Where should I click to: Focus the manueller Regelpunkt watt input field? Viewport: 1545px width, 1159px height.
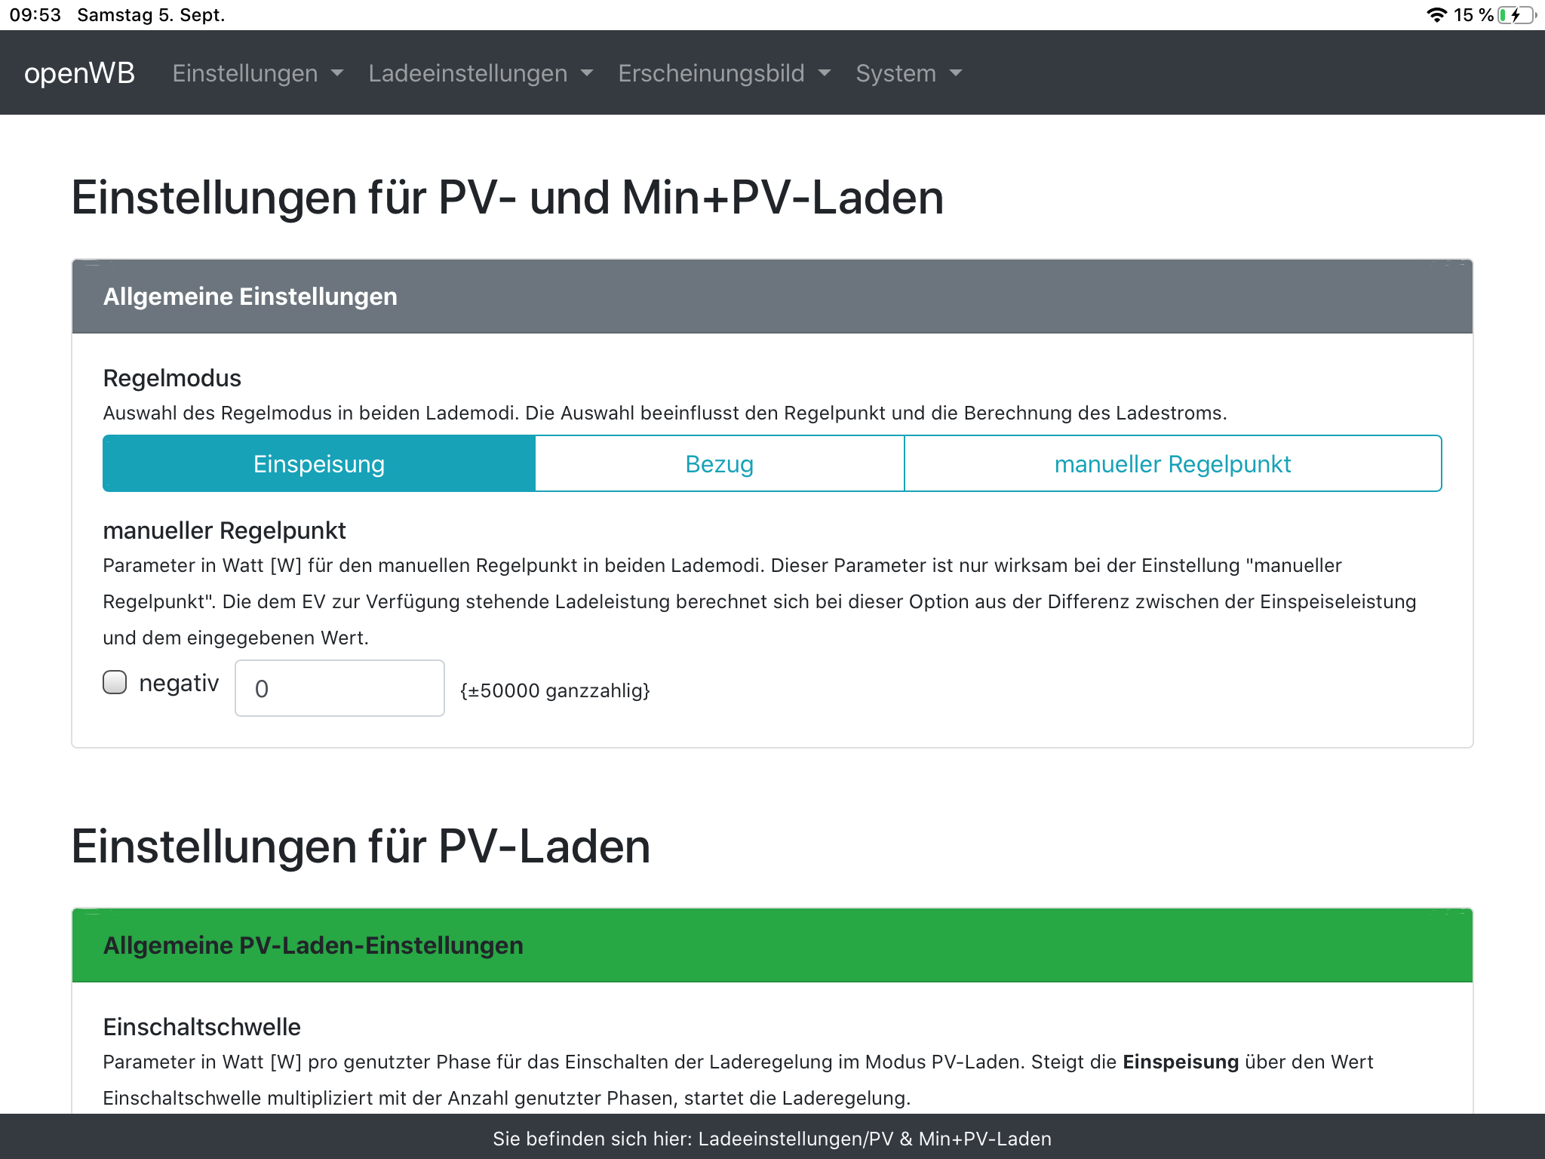(339, 688)
